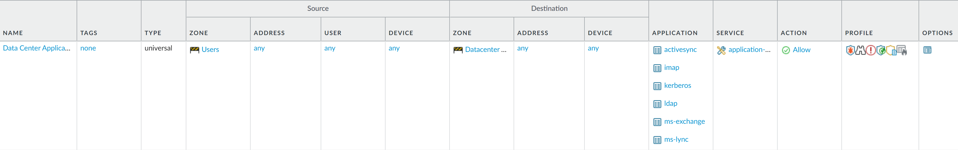Click the file blocking profile icon
958x150 pixels.
tap(891, 50)
